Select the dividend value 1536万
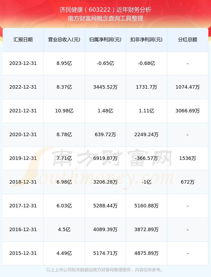 tap(188, 158)
